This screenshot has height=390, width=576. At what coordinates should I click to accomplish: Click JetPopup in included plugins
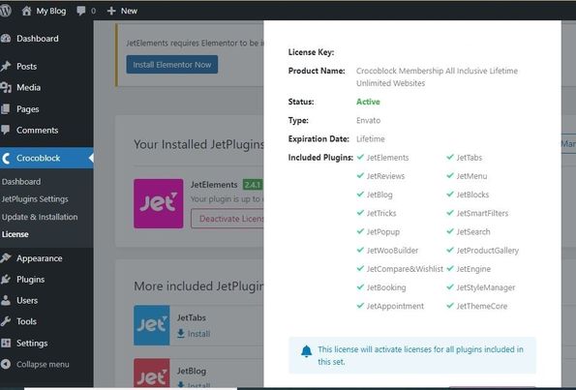tap(383, 231)
